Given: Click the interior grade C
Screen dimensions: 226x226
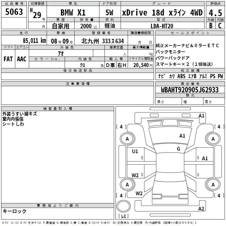Looking at the screenshot, I should tap(220, 26).
